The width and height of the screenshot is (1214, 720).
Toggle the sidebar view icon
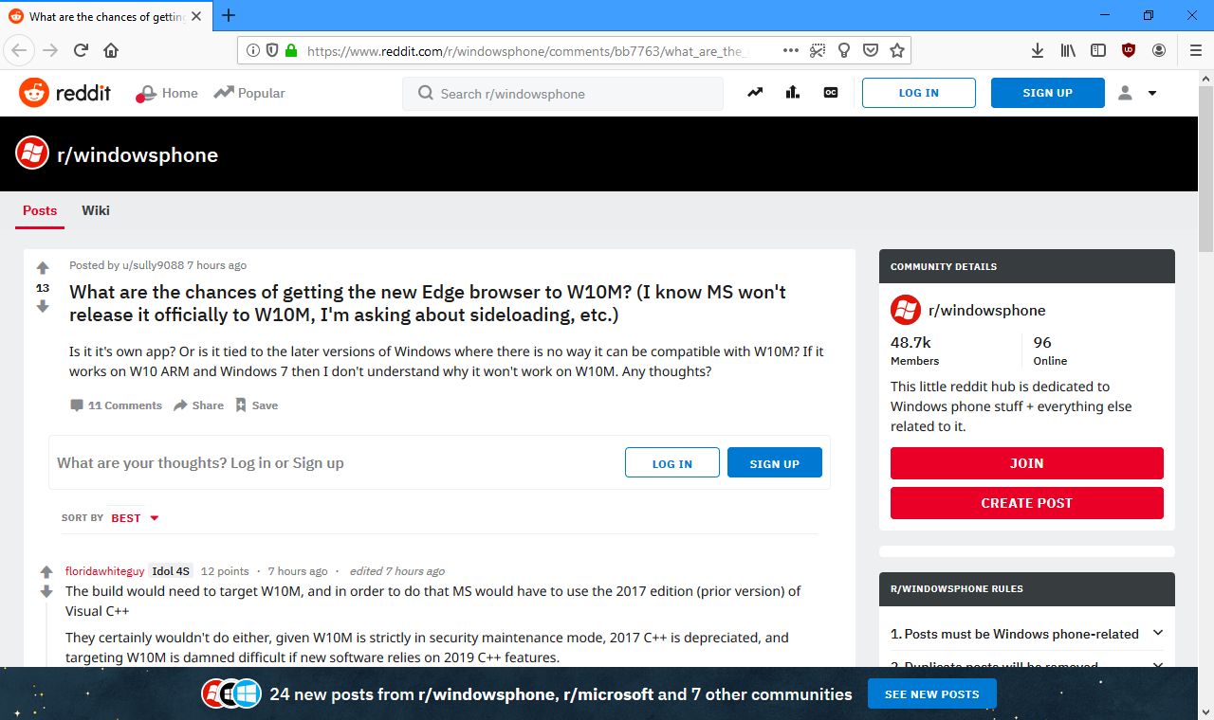click(x=1098, y=50)
